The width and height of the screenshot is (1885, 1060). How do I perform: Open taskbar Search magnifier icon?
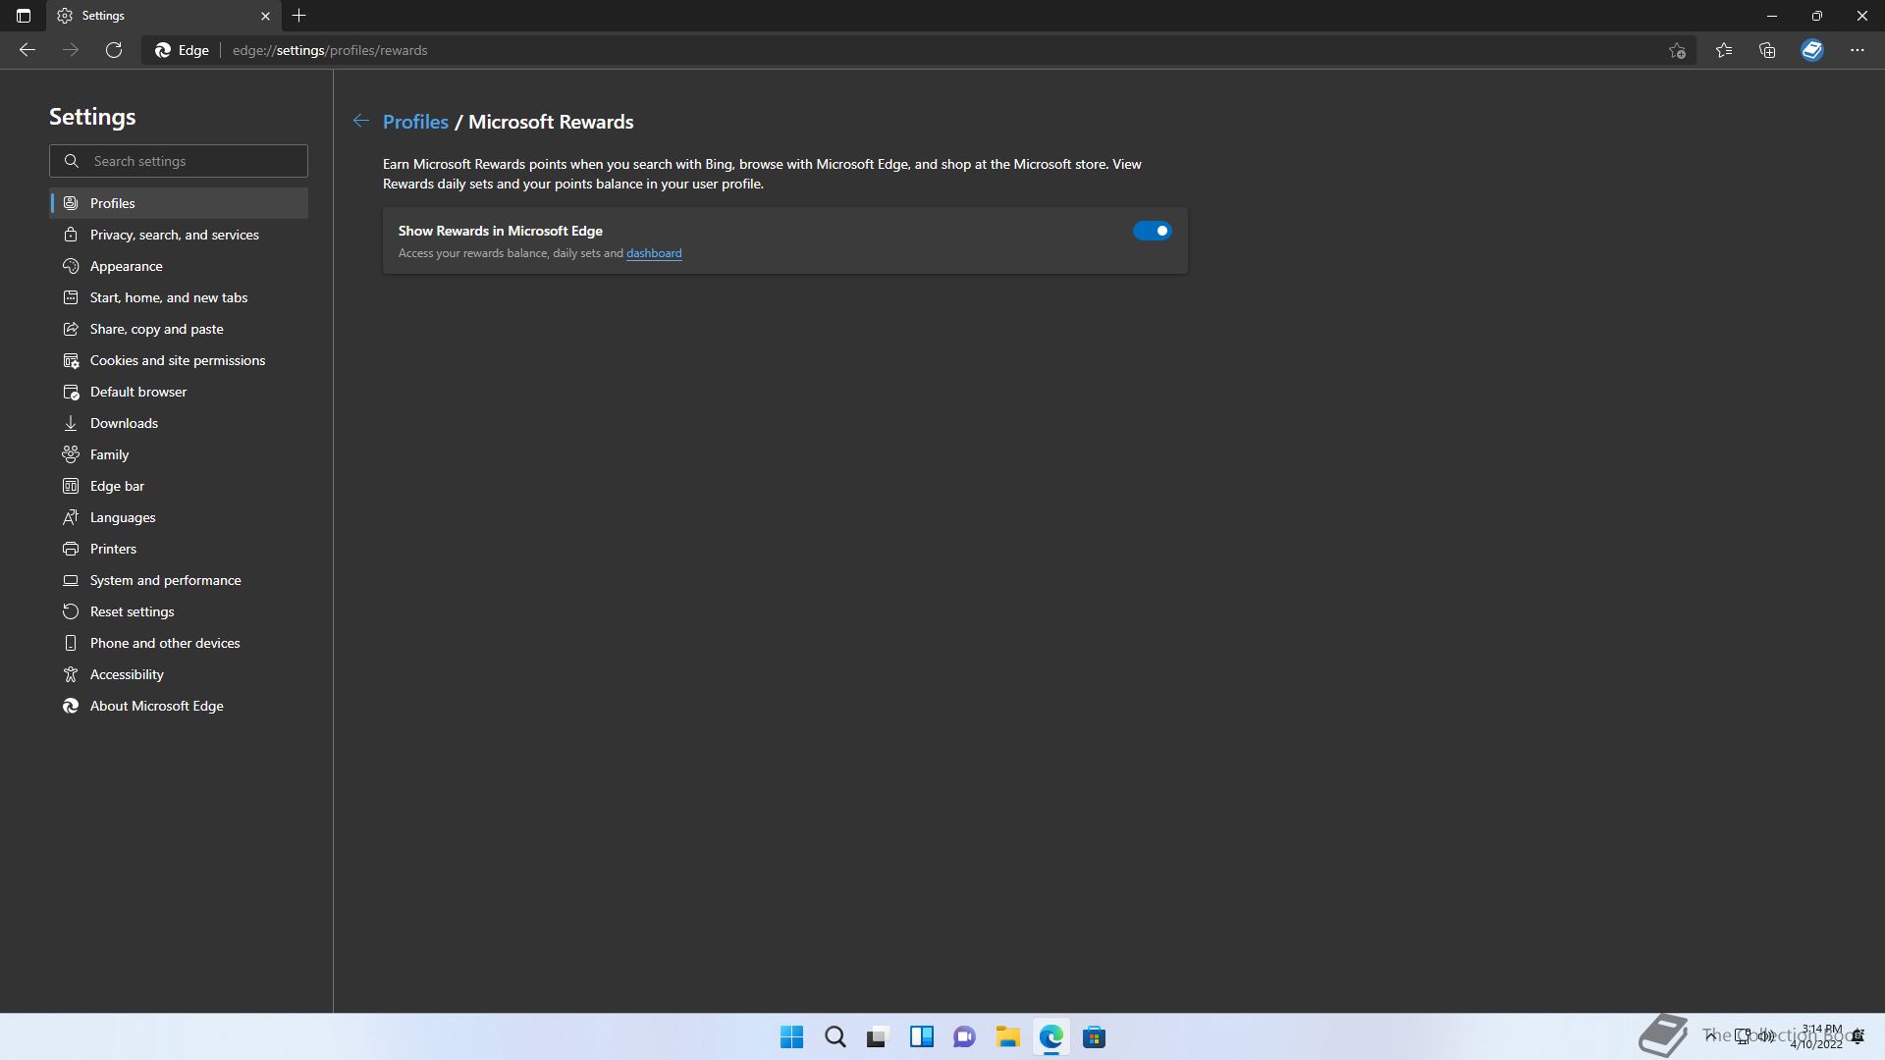835,1036
